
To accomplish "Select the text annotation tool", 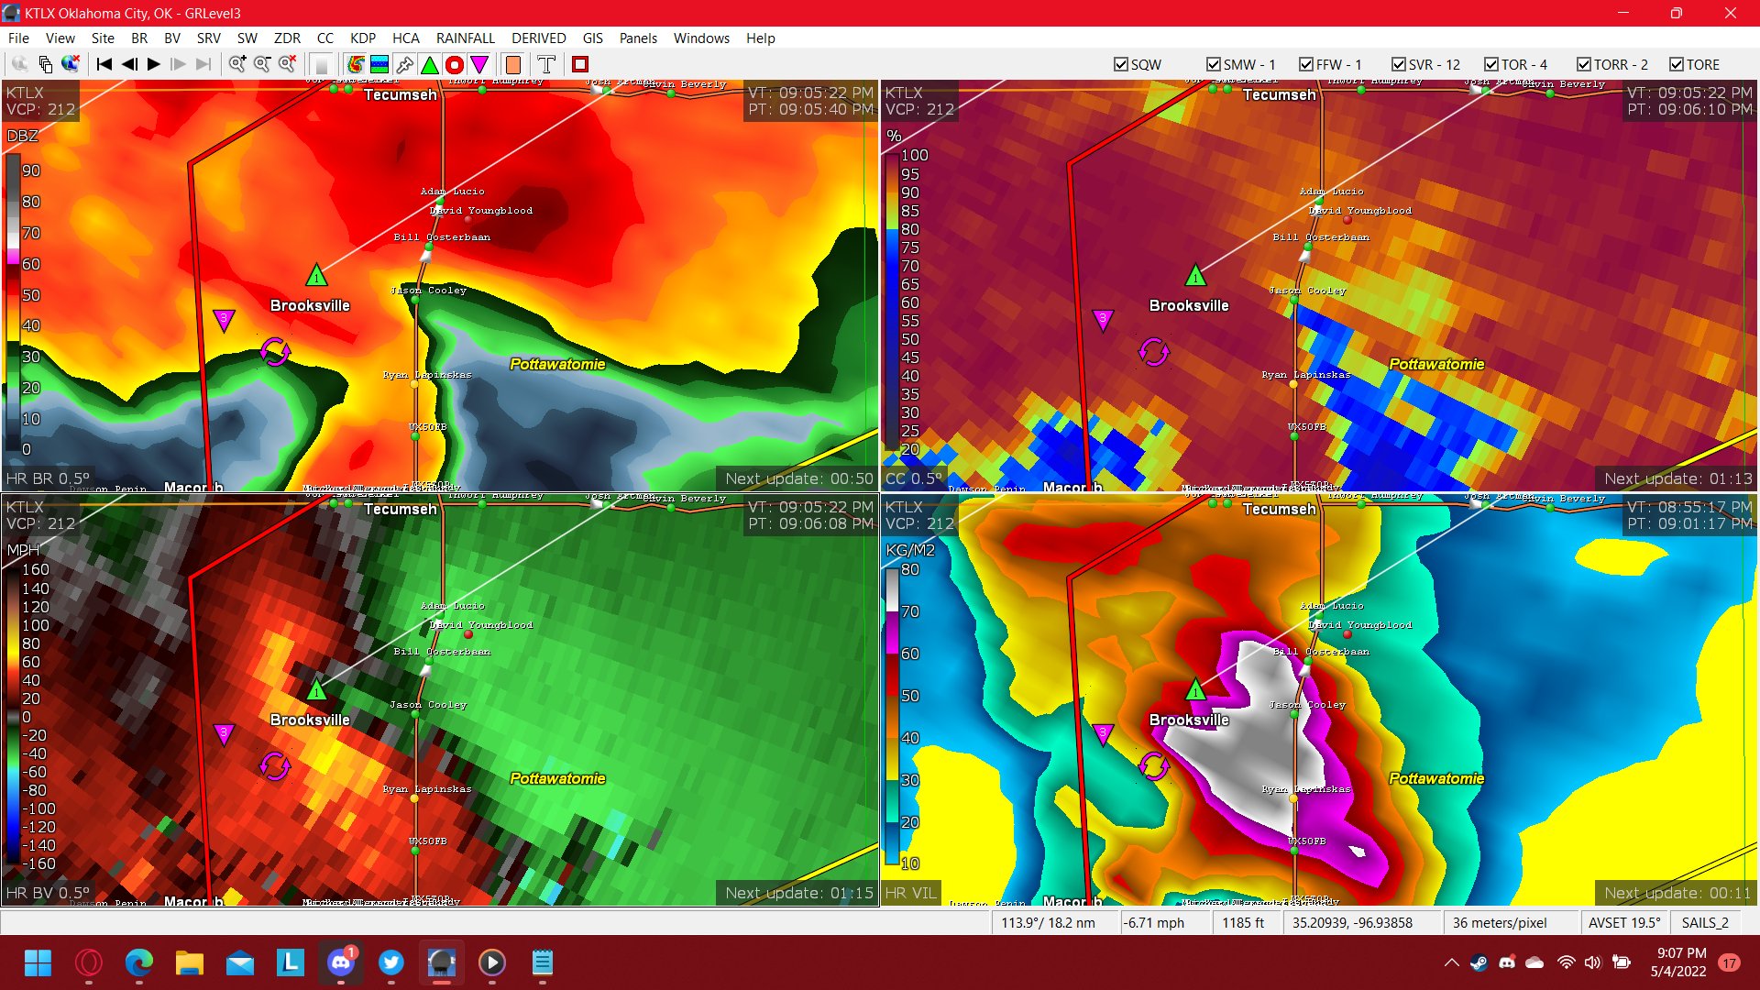I will [546, 64].
